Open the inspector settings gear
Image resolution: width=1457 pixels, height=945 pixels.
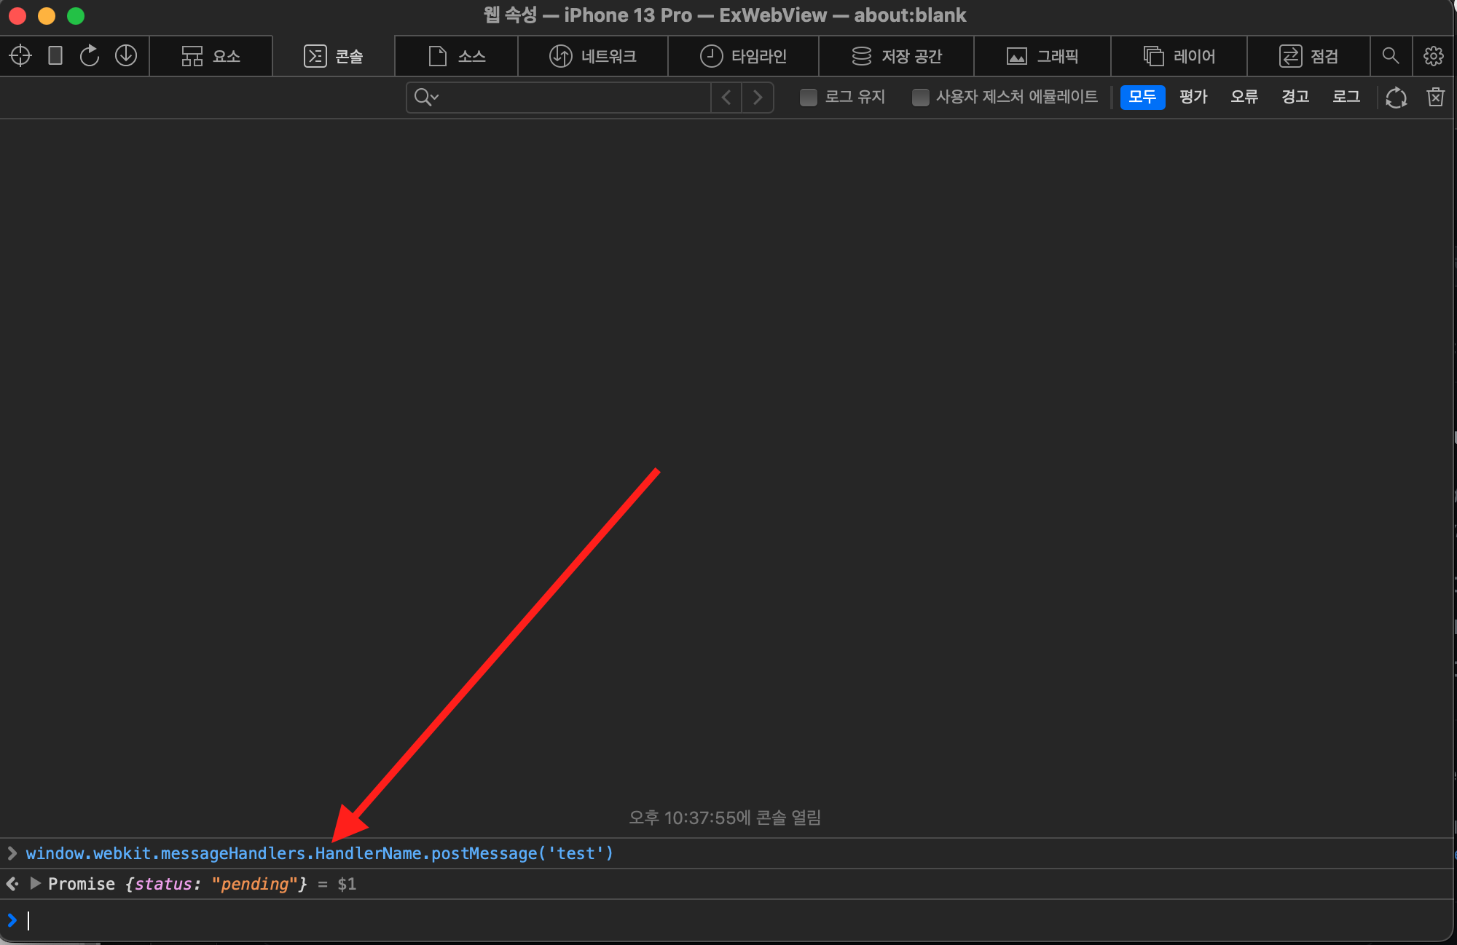tap(1433, 56)
